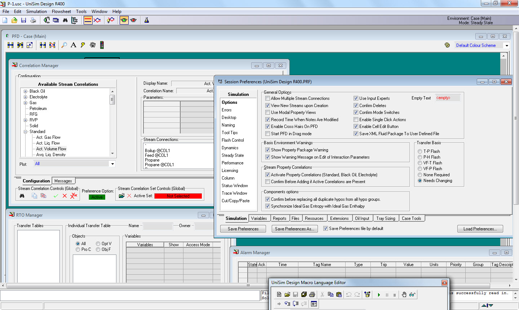Screen dimensions: 519x310
Task: Open the Workbook icon in main toolbar
Action: pos(56,20)
